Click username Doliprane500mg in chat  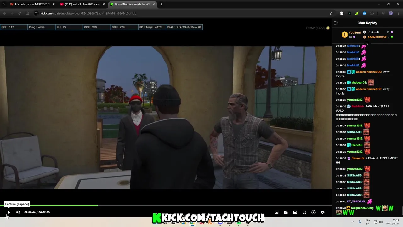click(363, 208)
